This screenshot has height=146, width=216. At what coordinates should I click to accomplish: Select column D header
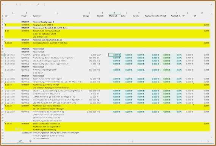pyautogui.click(x=89, y=13)
